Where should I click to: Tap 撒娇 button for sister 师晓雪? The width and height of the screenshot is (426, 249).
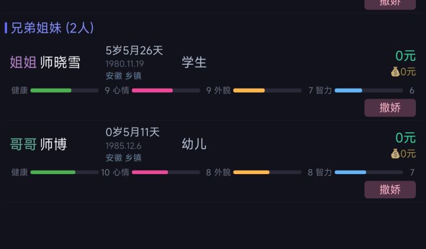(x=390, y=108)
